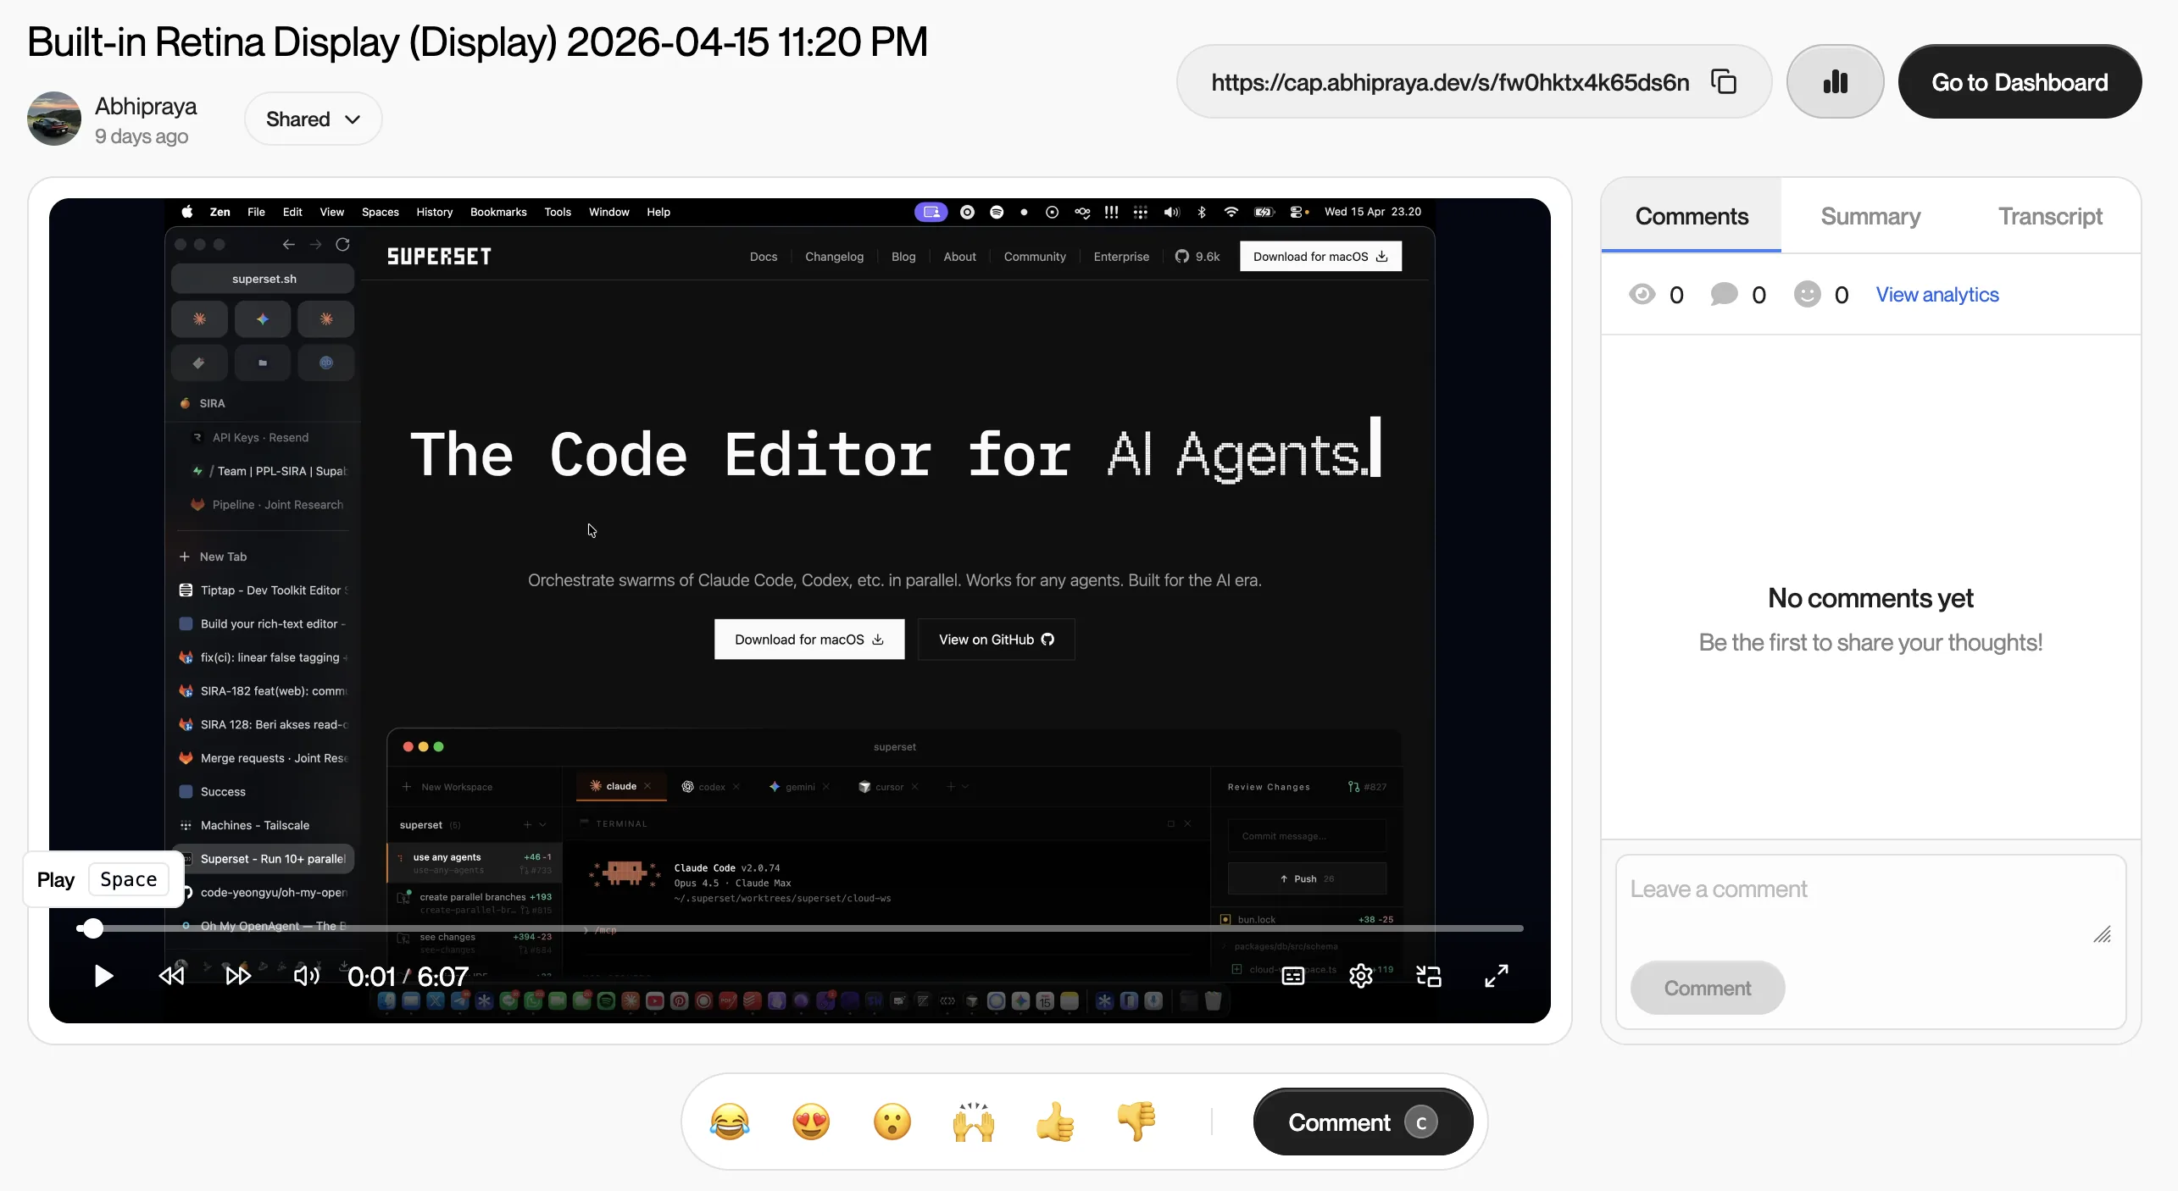Click the Machines - Tailscale sidebar tab
This screenshot has height=1191, width=2178.
(x=263, y=825)
